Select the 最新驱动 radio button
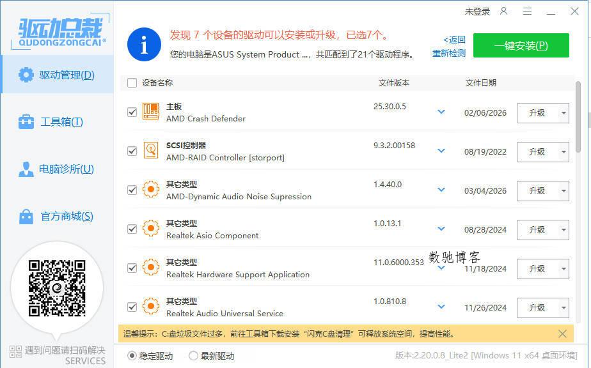 [193, 356]
